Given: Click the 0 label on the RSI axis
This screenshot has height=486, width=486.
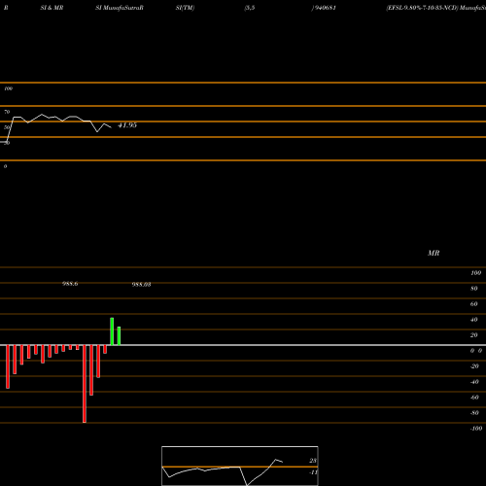Looking at the screenshot, I should 5,166.
